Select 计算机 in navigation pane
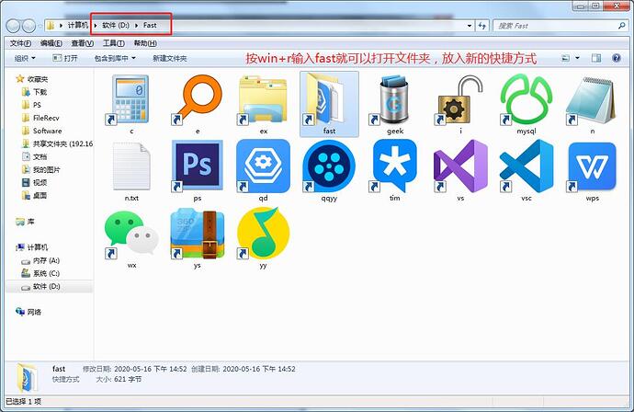The height and width of the screenshot is (412, 634). pos(32,247)
